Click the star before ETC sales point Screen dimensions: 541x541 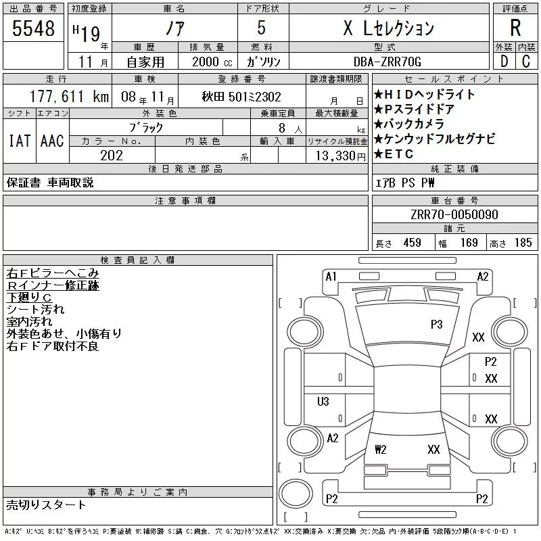[379, 154]
